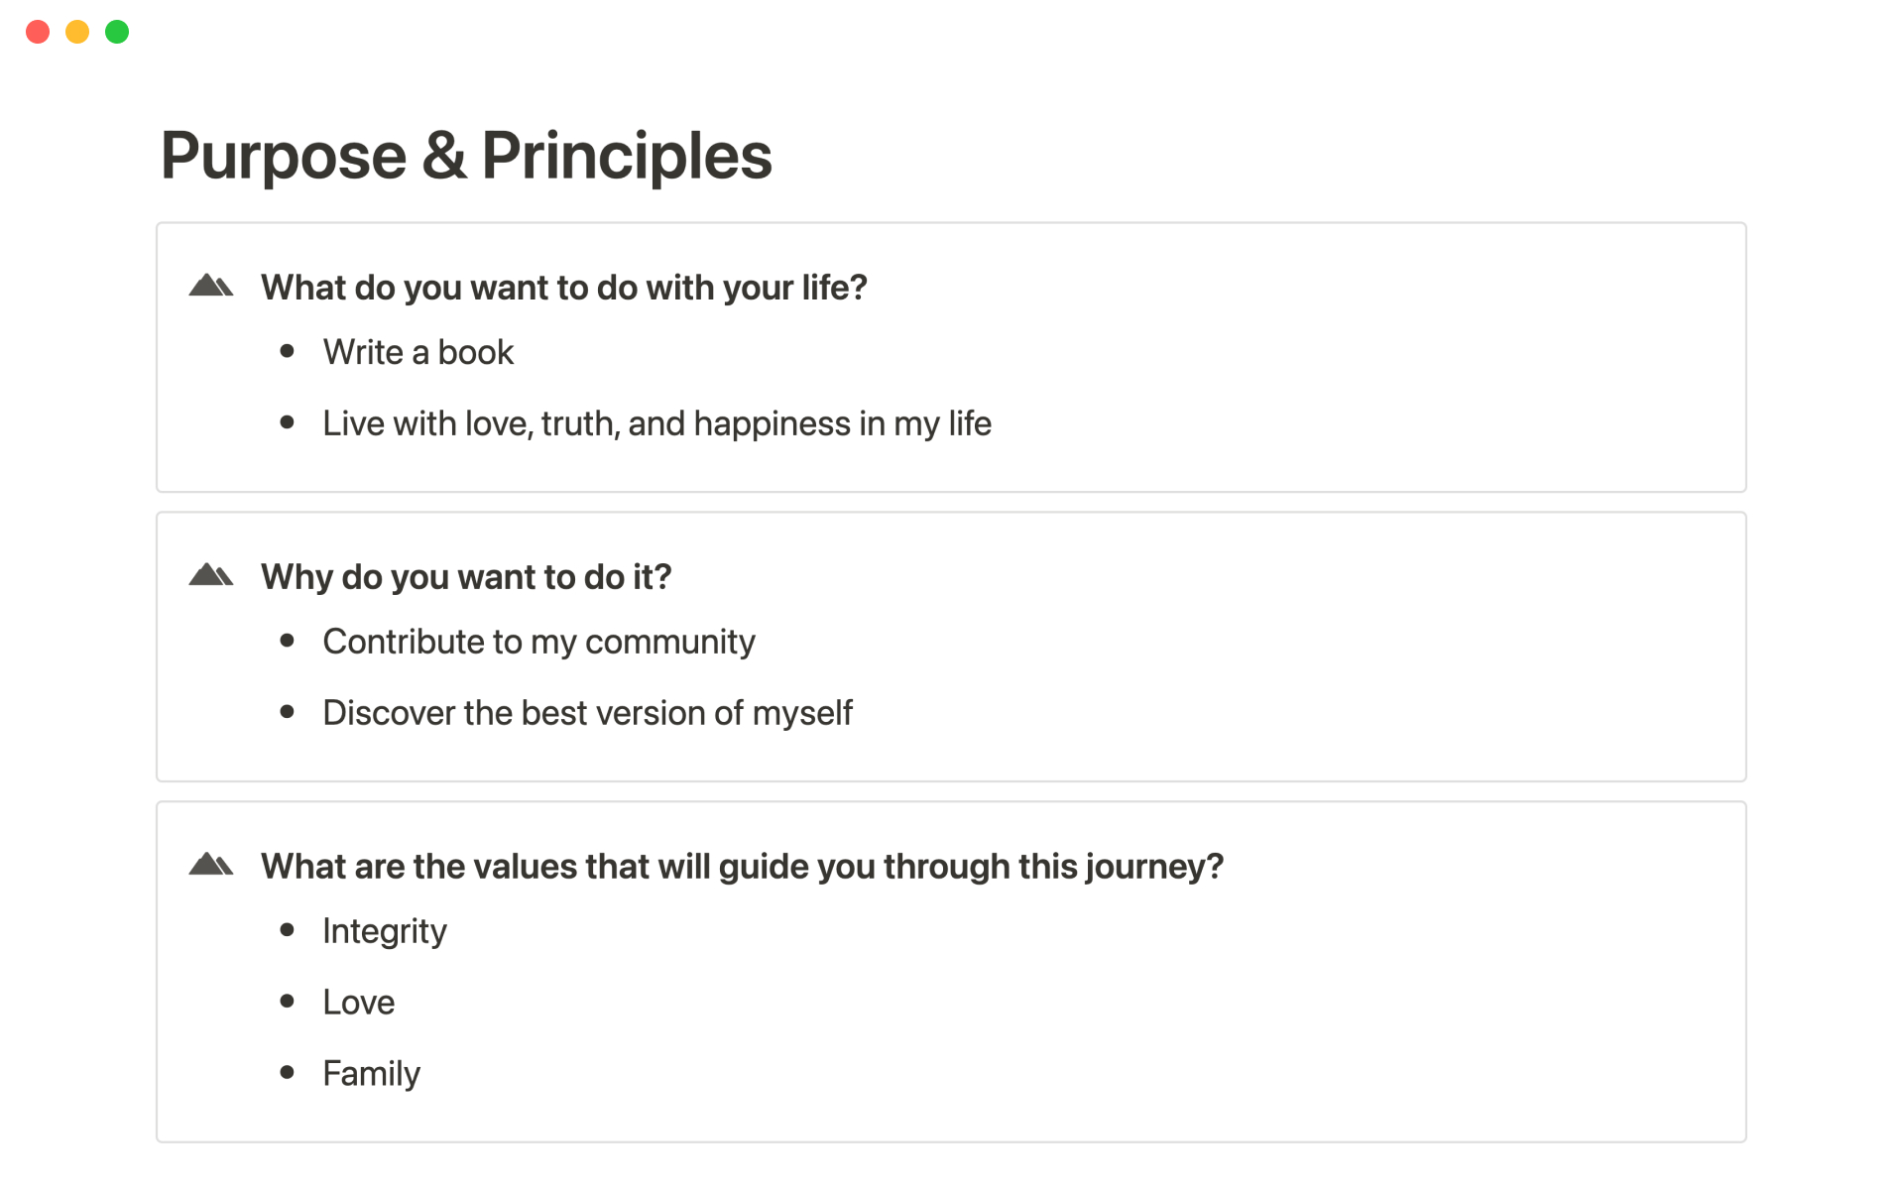Place cursor in 'Write a book' text
The image size is (1904, 1190).
click(417, 353)
